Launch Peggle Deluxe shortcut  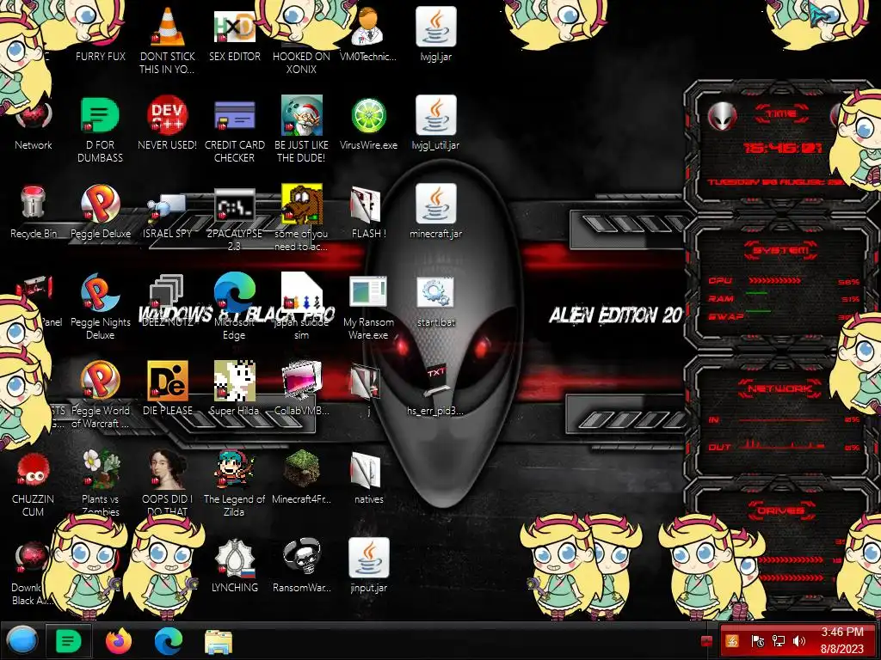click(x=100, y=203)
